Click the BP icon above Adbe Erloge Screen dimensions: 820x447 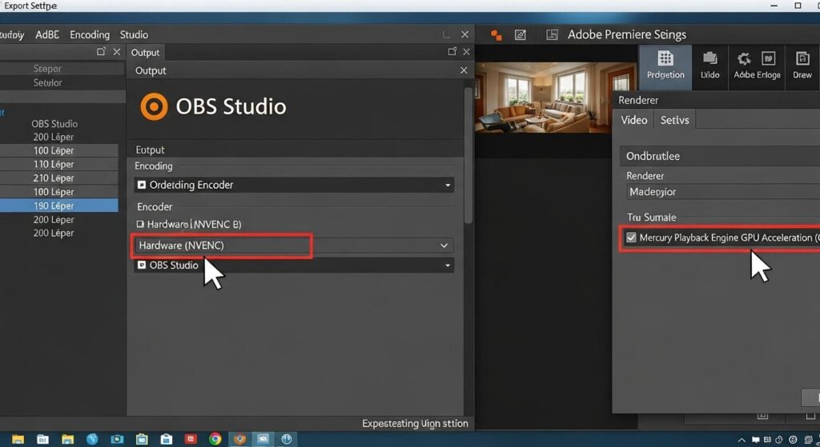(768, 58)
